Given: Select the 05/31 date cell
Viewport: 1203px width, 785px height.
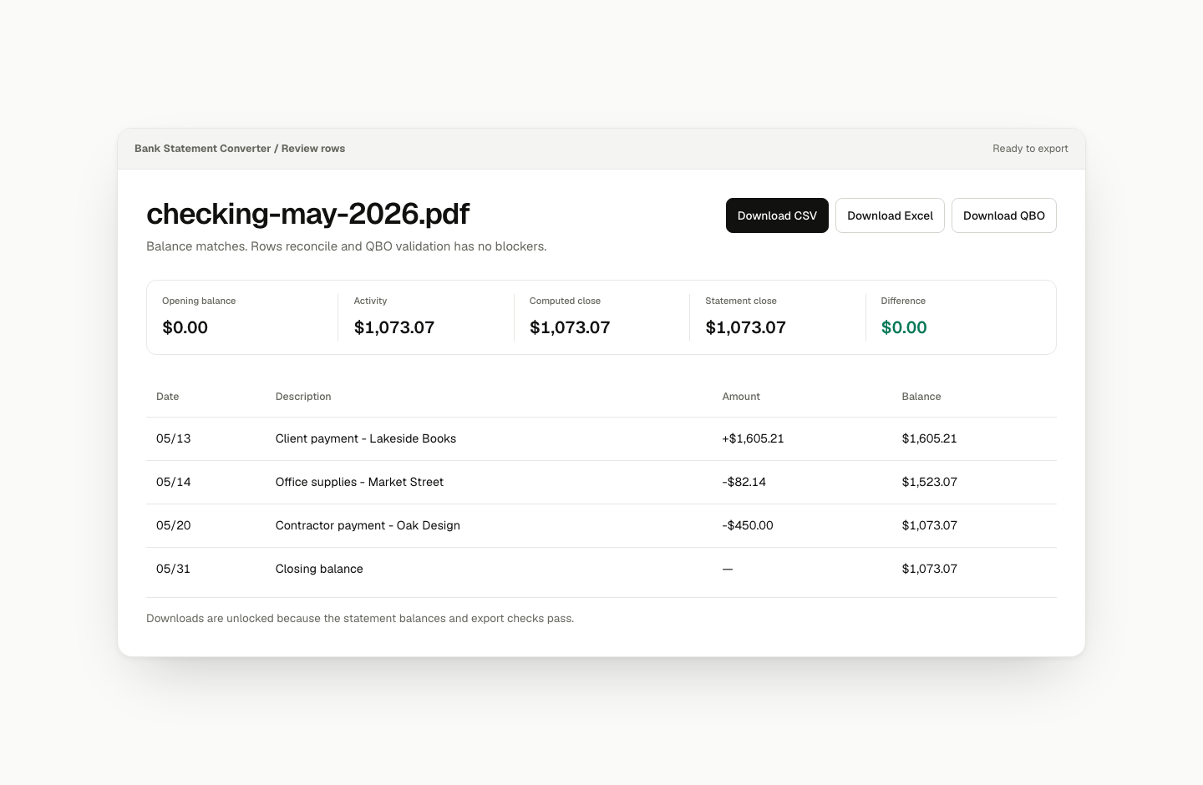Looking at the screenshot, I should pyautogui.click(x=173, y=569).
